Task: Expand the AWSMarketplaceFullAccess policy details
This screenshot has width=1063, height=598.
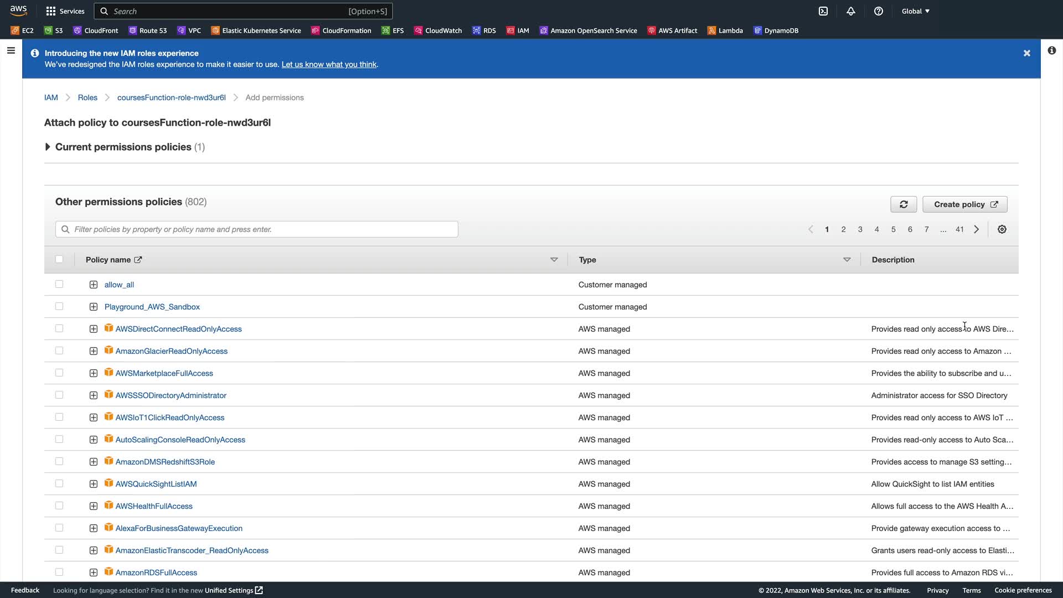Action: (x=94, y=373)
